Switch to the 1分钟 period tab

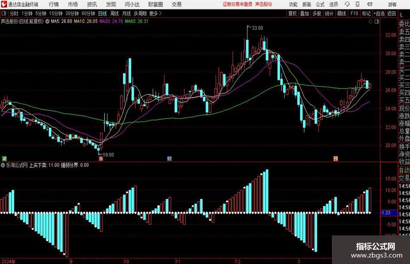[27, 13]
